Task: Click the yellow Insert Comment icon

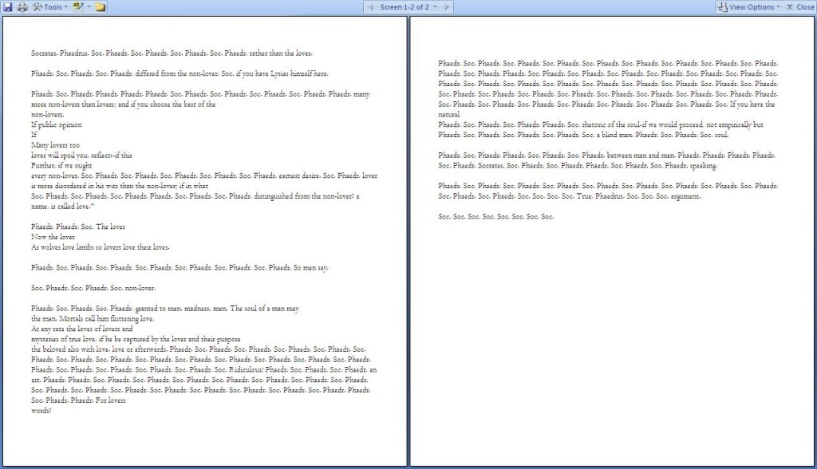Action: [x=101, y=7]
